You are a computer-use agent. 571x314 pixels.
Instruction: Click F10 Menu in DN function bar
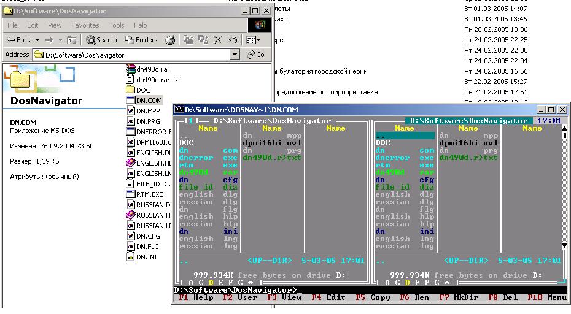point(547,297)
